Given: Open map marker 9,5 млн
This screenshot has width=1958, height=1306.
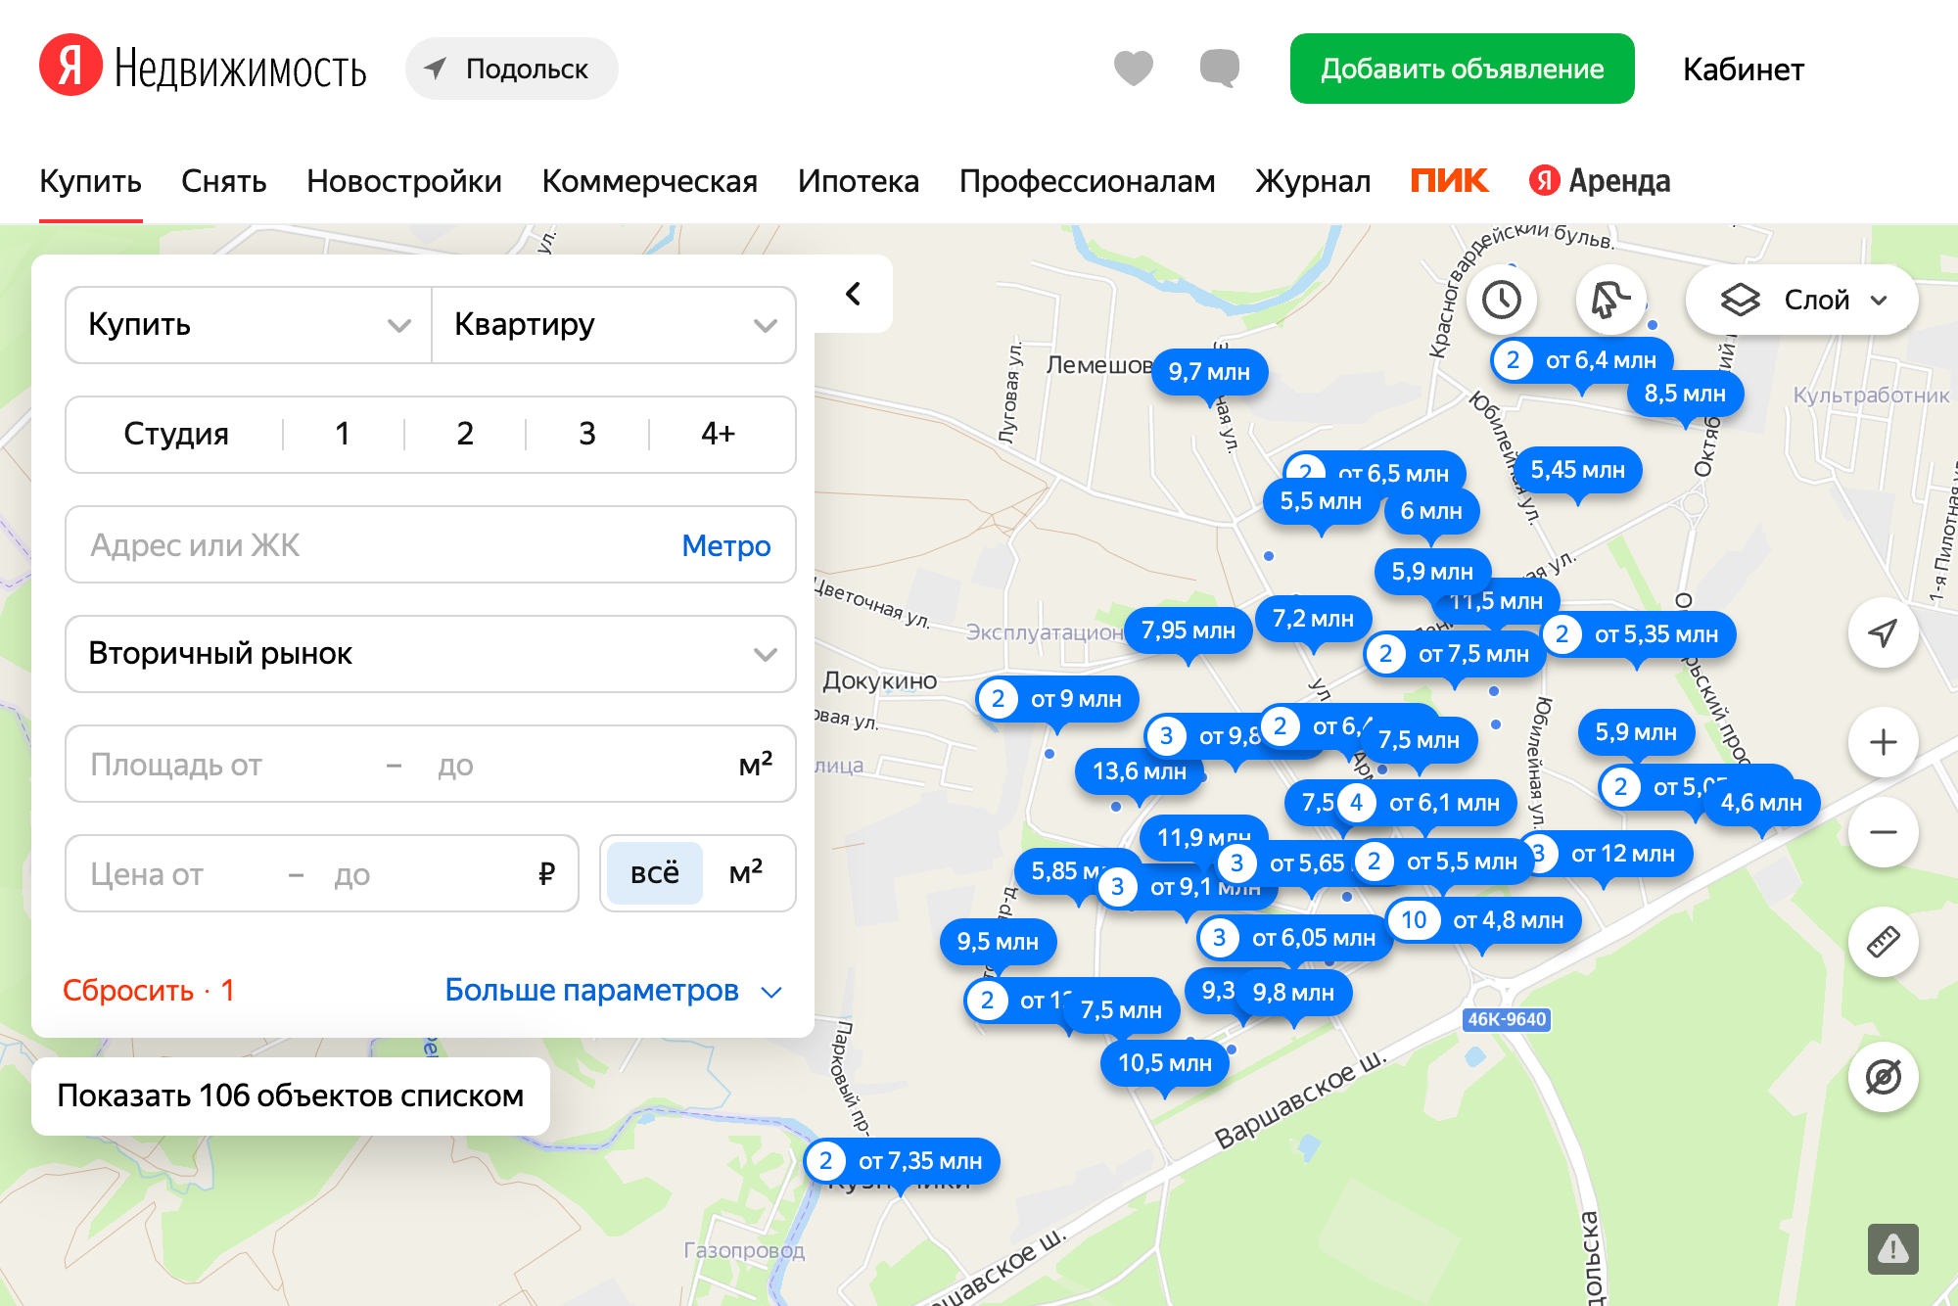Looking at the screenshot, I should coord(998,942).
